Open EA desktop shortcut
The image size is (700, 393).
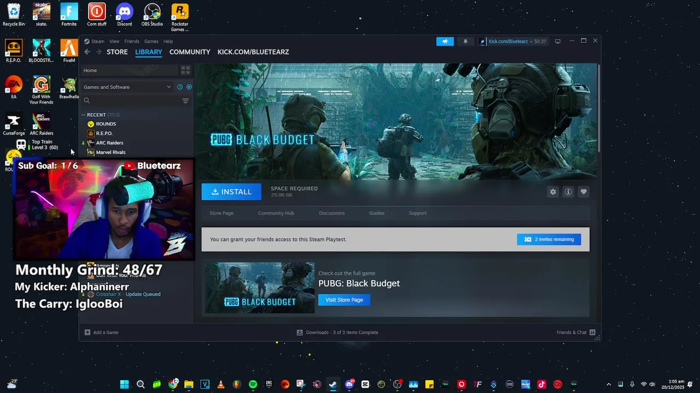(14, 87)
